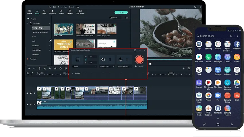This screenshot has width=244, height=137.
Task: Open the Effects tab
Action: click(x=61, y=12)
